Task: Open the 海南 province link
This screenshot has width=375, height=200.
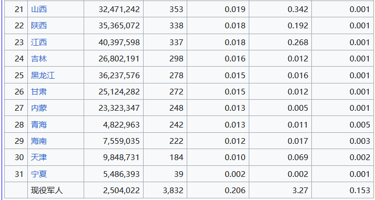Action: pos(39,141)
